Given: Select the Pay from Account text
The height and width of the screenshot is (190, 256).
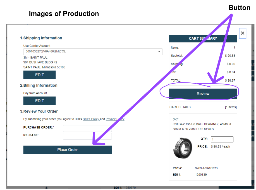Looking at the screenshot, I should pyautogui.click(x=35, y=93).
